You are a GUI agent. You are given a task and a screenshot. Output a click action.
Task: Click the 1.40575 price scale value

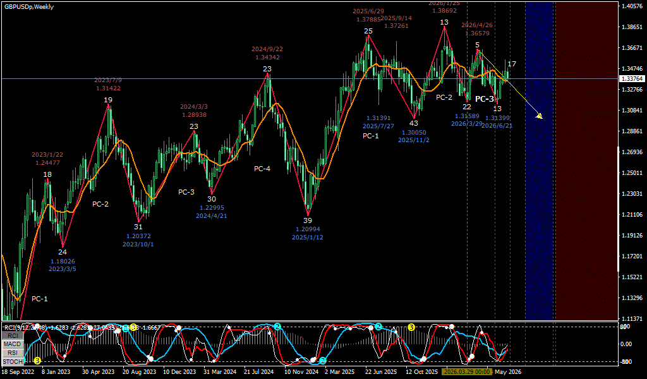[632, 6]
